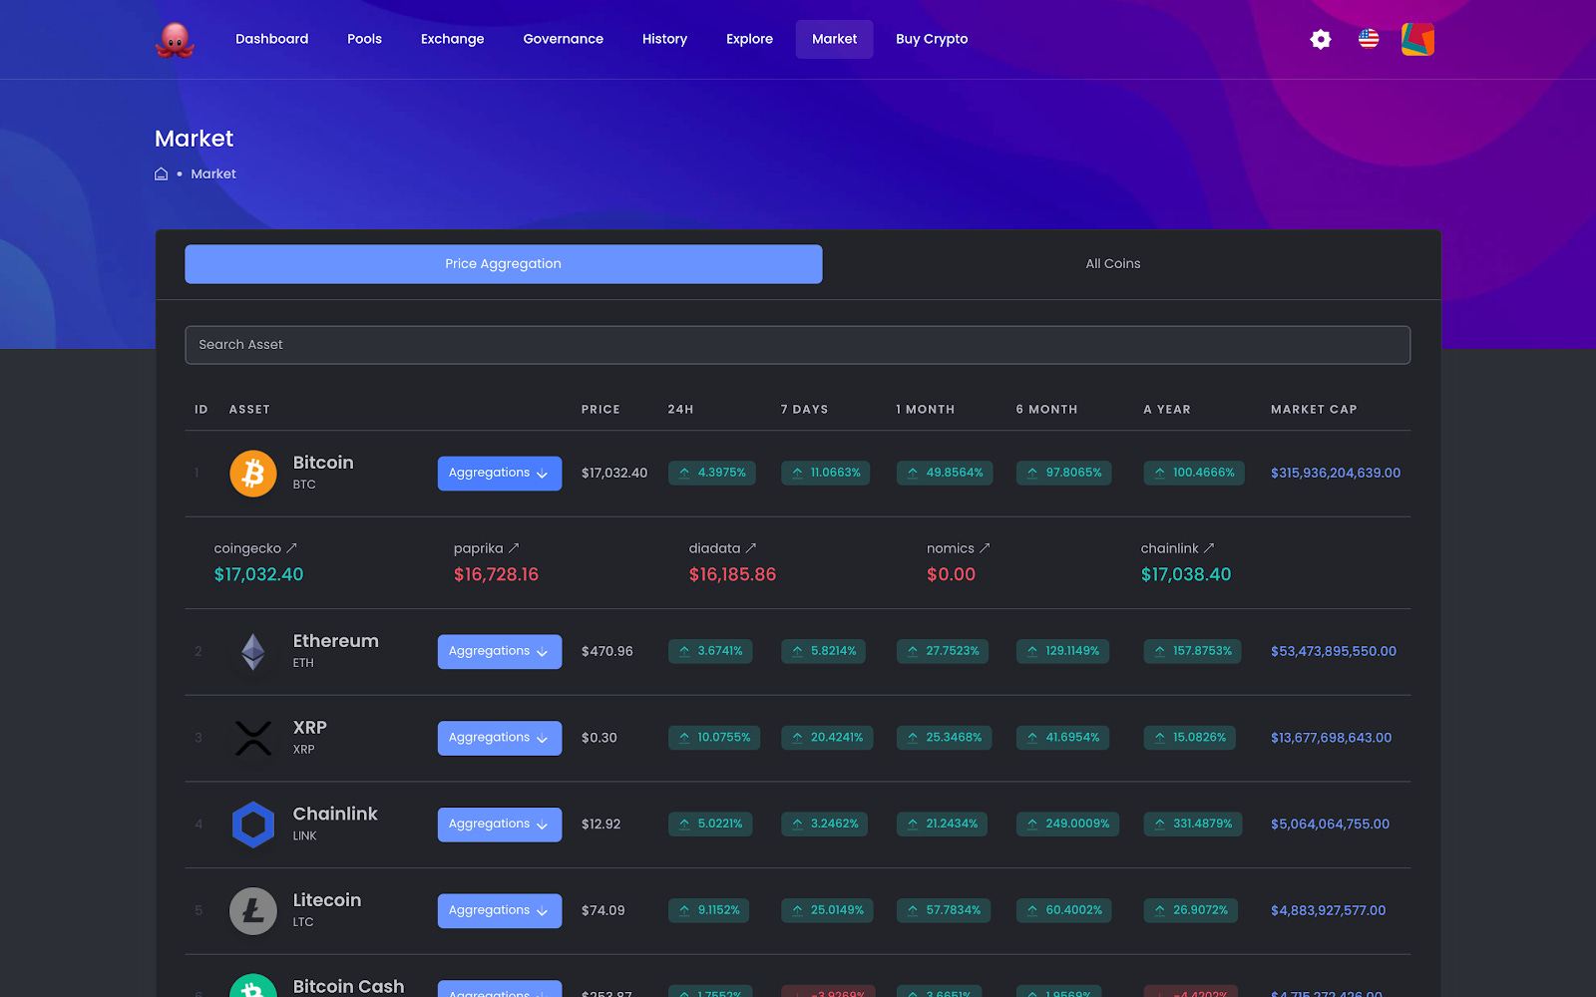Click paprika price $16,728.16
1596x997 pixels.
(496, 575)
